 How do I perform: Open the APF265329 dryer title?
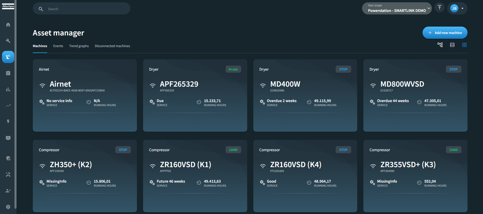point(179,84)
